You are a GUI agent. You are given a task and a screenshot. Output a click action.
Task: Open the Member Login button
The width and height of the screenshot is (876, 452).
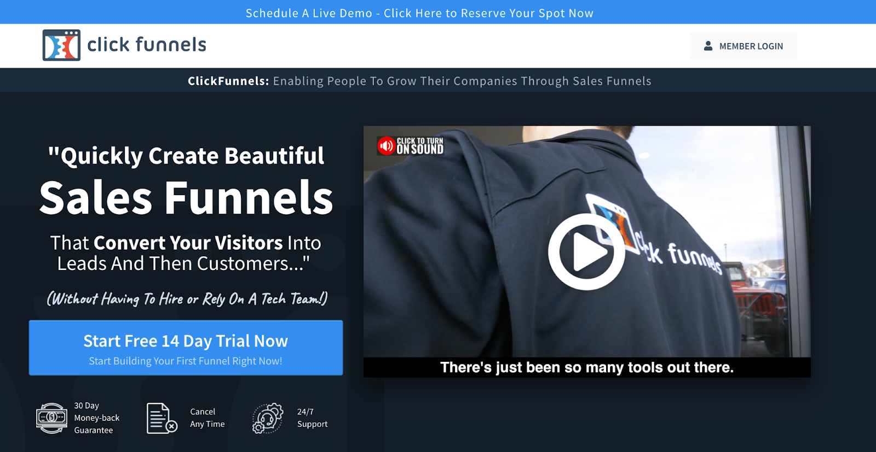point(743,46)
